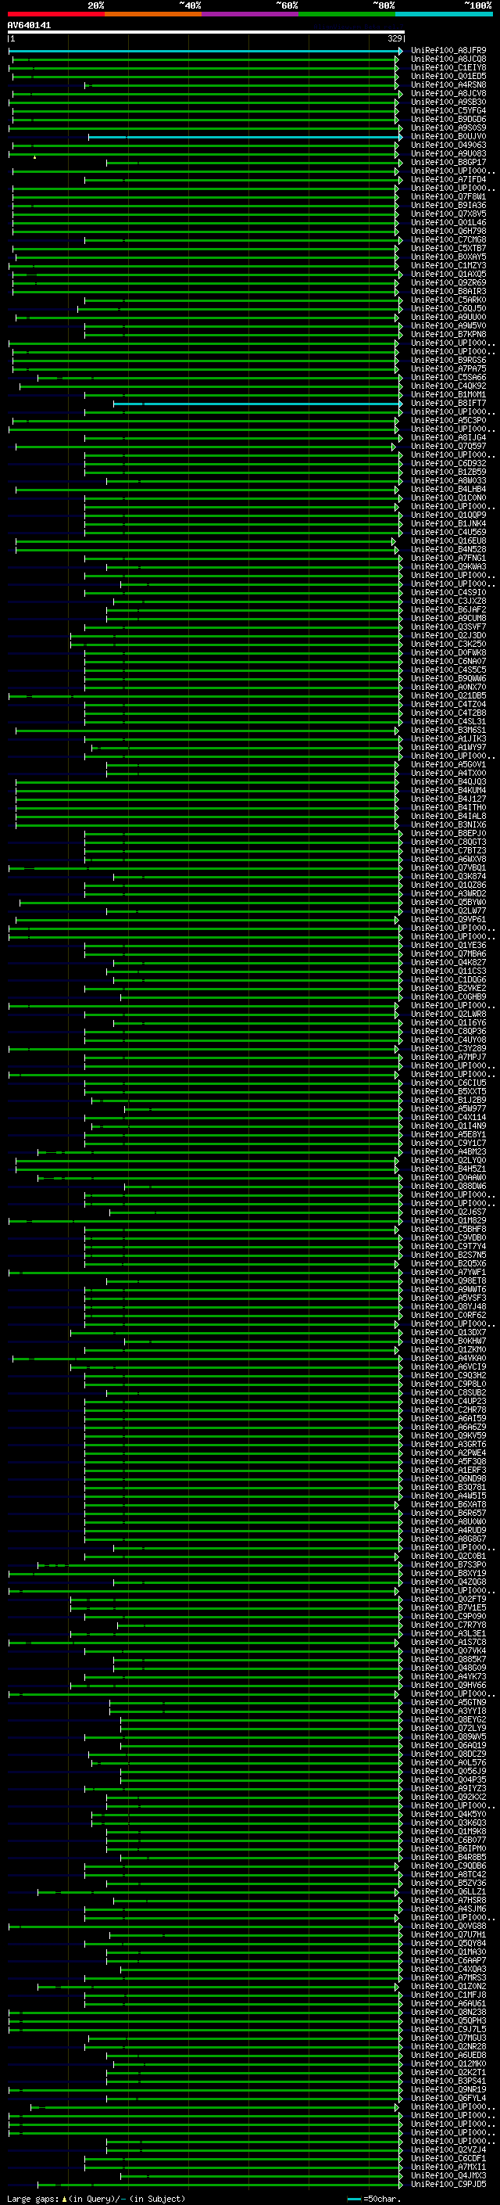
Task: Click hit label UniRef100_Q9ZR69
Action: (448, 282)
